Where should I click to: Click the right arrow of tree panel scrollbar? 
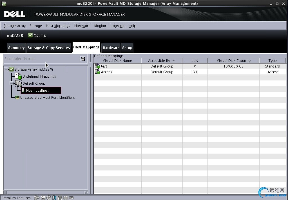click(x=86, y=192)
